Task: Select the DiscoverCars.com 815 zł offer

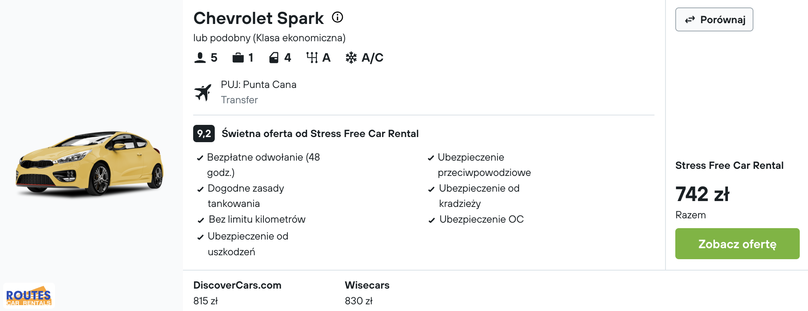Action: (237, 293)
